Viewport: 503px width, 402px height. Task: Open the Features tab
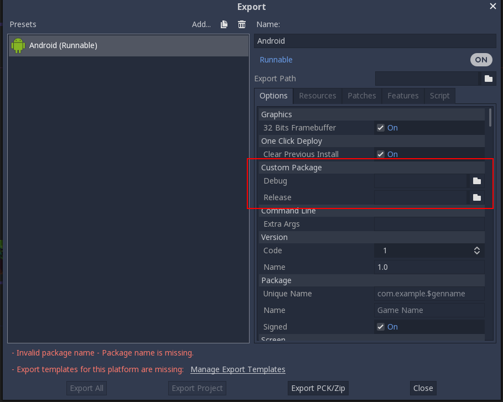pos(403,96)
